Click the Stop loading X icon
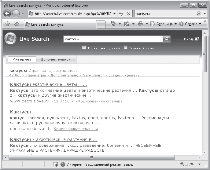The width and height of the screenshot is (210, 170). [129, 14]
